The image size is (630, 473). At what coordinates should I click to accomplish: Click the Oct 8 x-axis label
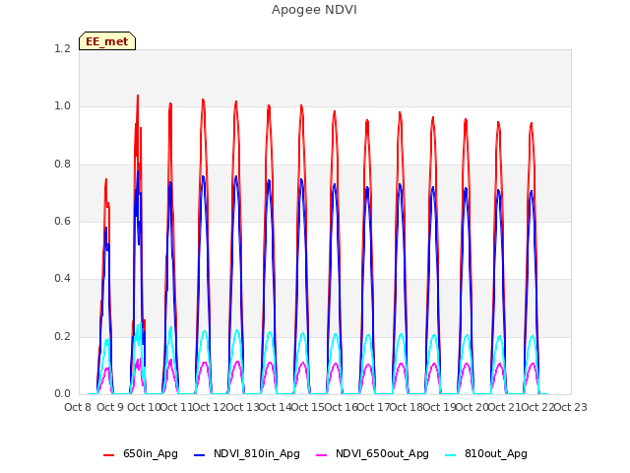pos(78,407)
